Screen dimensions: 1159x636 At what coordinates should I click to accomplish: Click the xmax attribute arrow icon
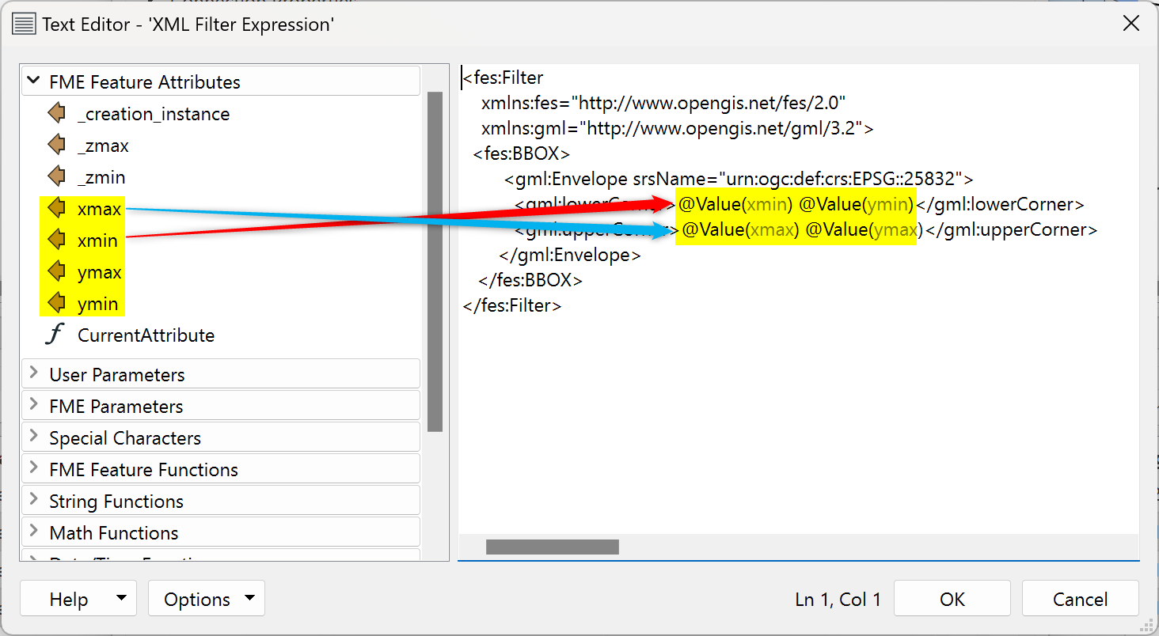(56, 209)
